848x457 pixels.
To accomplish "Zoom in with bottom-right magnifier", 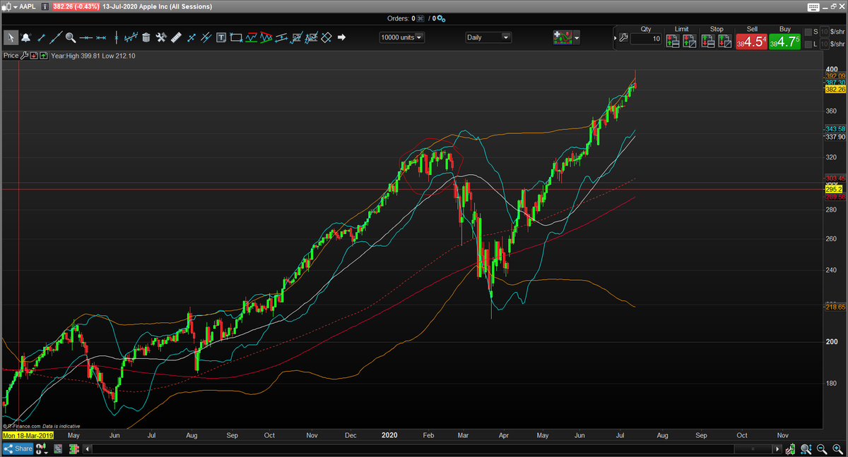I will (x=837, y=449).
